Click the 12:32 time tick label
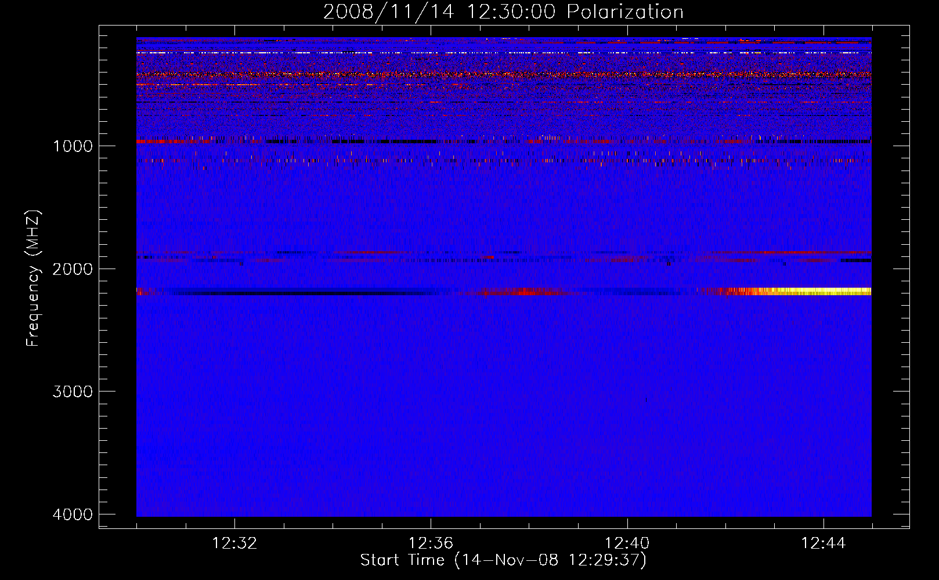Screen dimensions: 939x580 [x=234, y=543]
